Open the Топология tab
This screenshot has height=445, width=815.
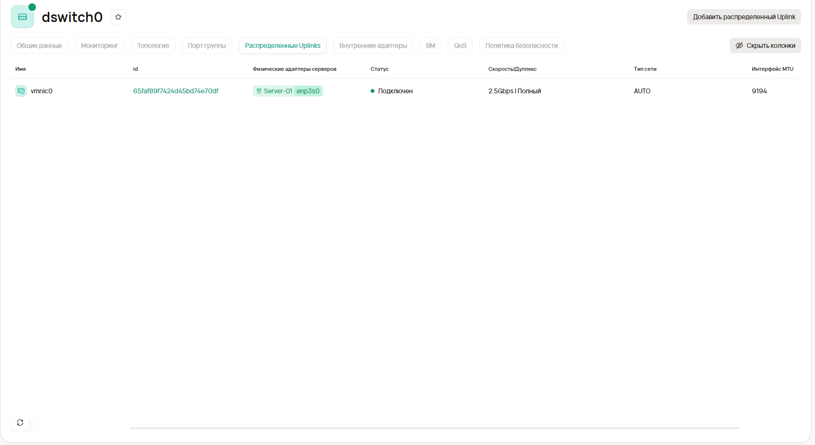(x=153, y=45)
